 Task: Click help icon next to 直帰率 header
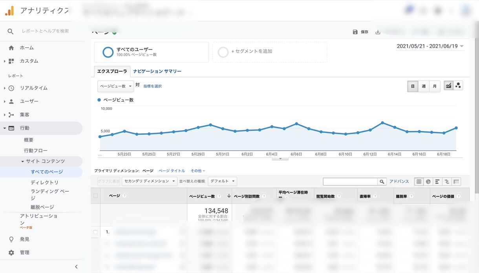point(375,196)
